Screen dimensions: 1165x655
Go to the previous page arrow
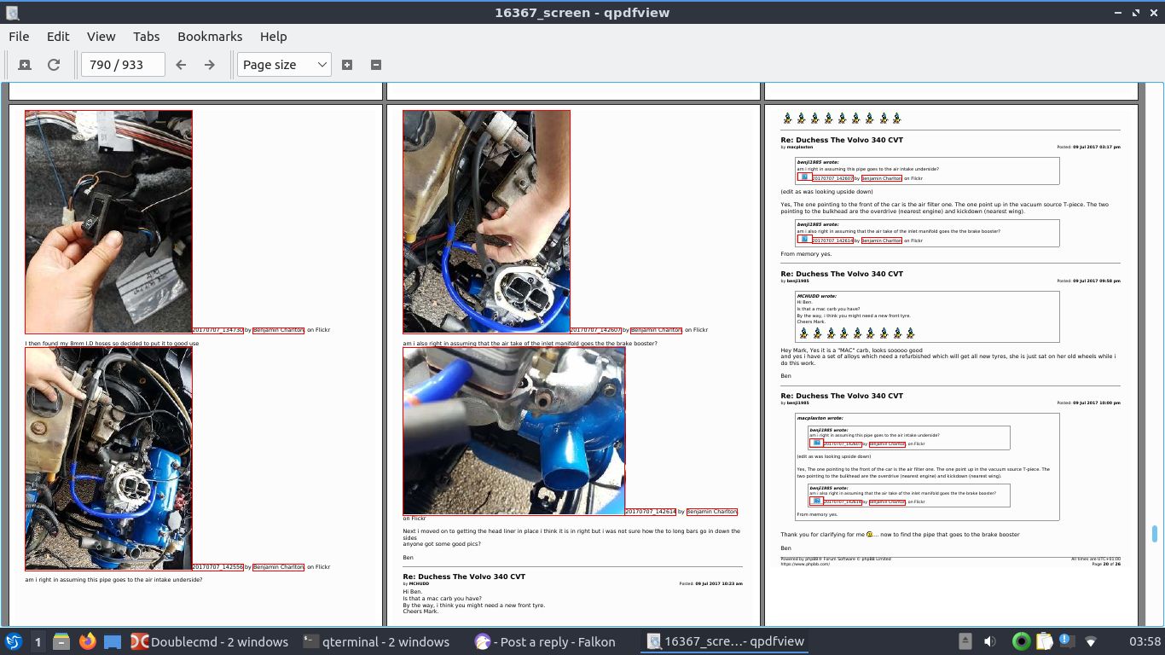(181, 65)
